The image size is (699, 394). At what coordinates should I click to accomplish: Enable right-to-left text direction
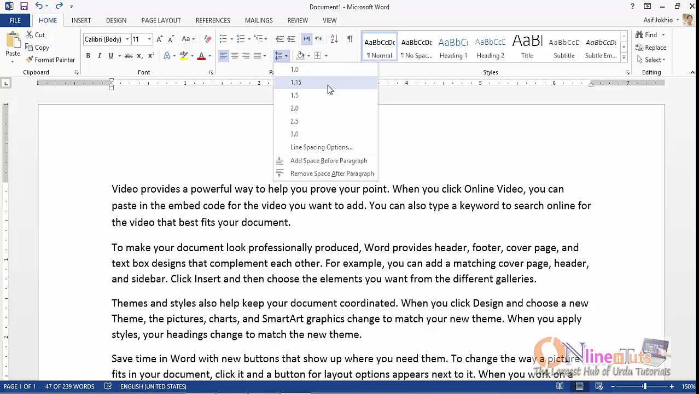coord(318,39)
